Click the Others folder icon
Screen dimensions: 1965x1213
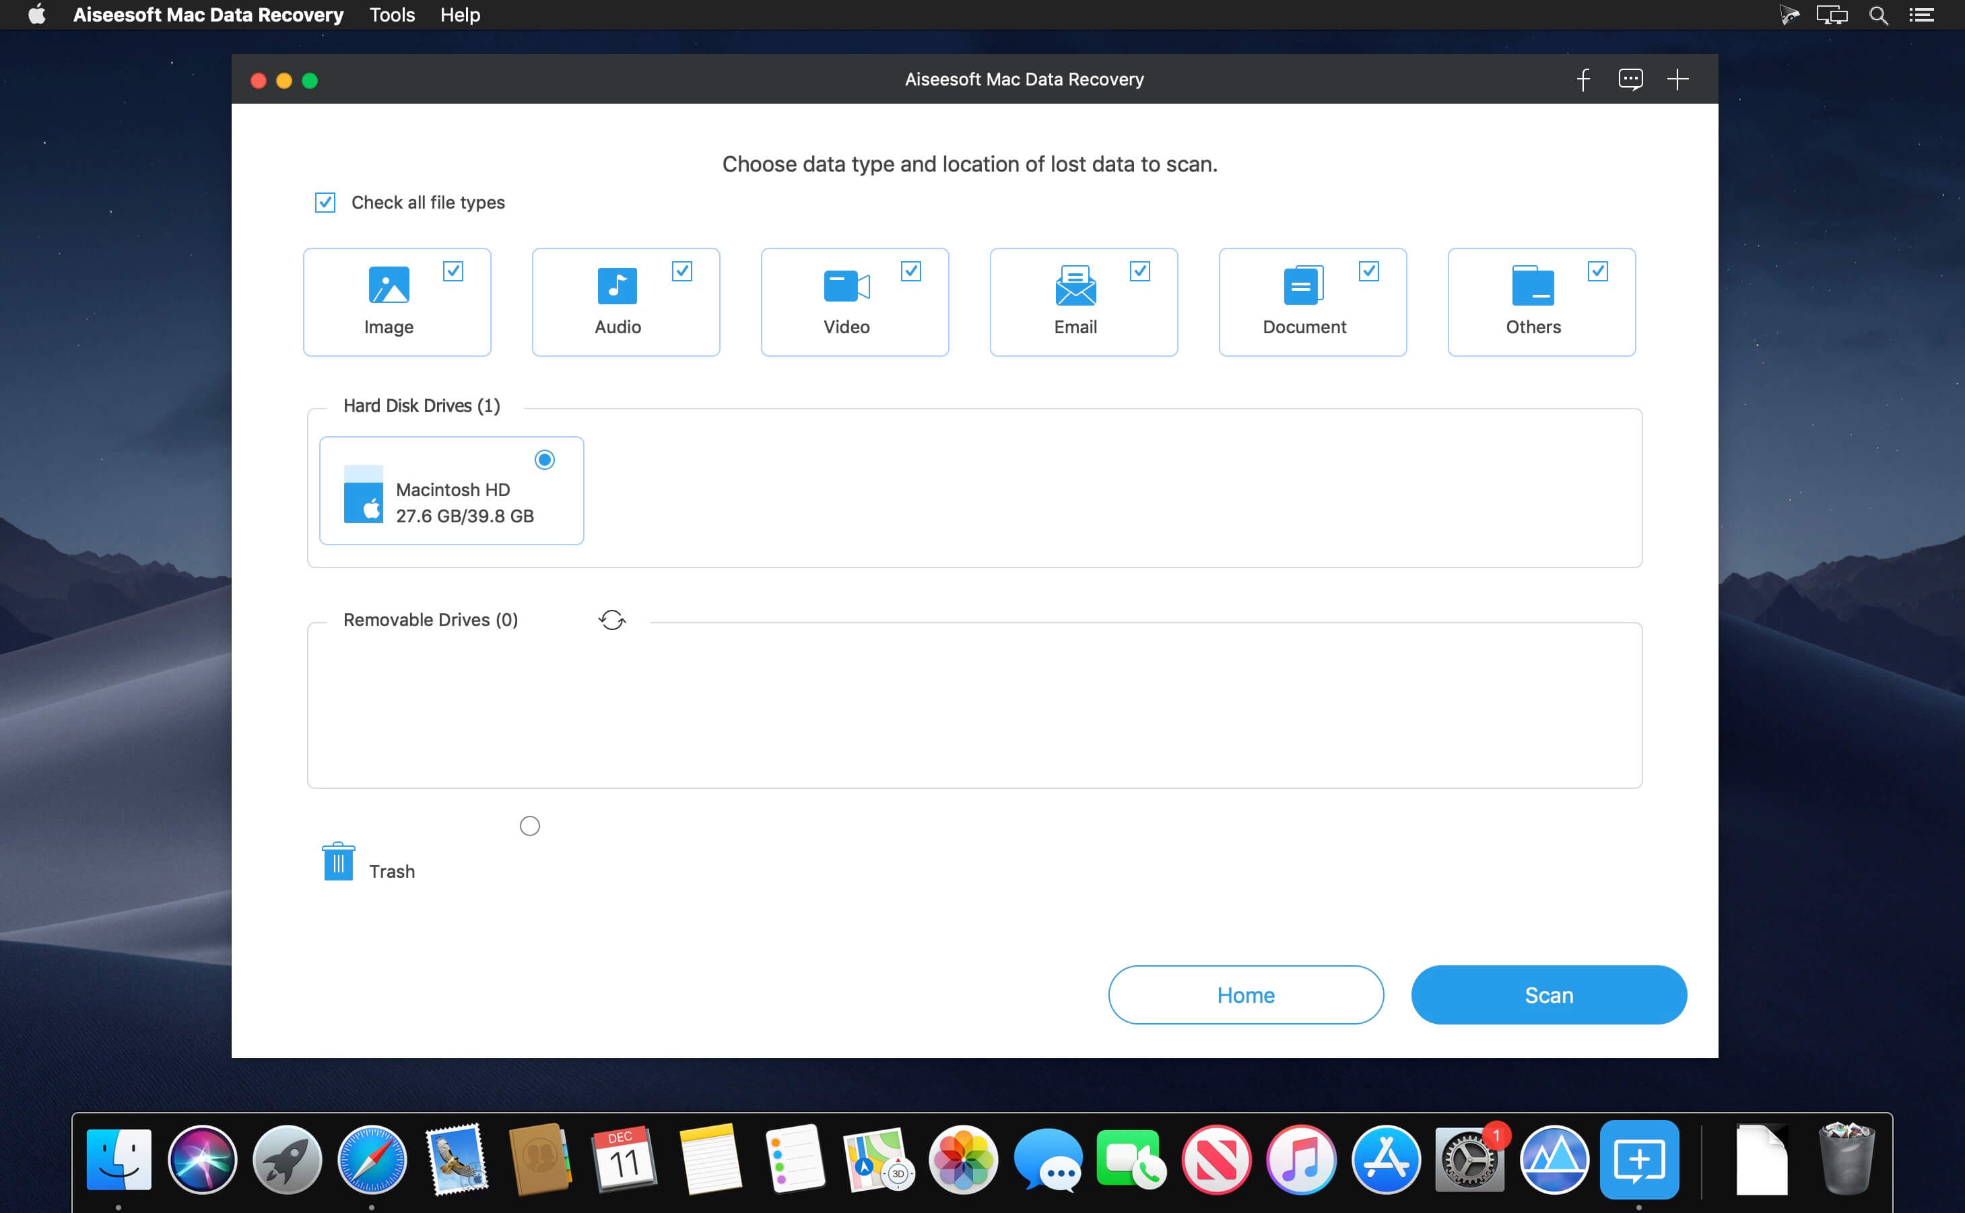(x=1533, y=285)
